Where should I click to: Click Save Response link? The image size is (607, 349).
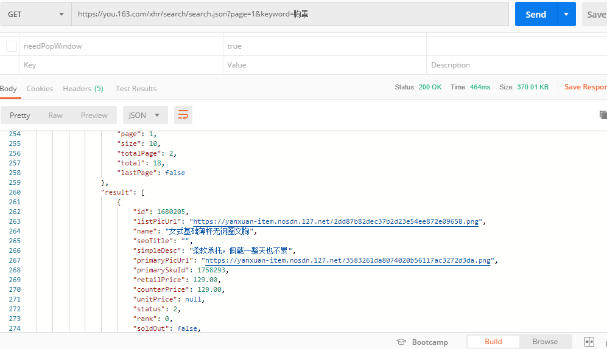[x=585, y=87]
